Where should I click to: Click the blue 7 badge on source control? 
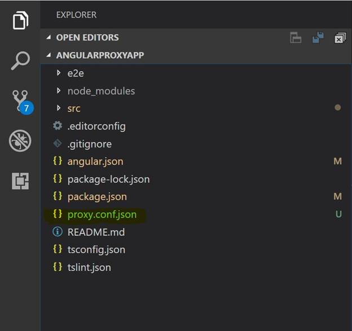(x=27, y=108)
